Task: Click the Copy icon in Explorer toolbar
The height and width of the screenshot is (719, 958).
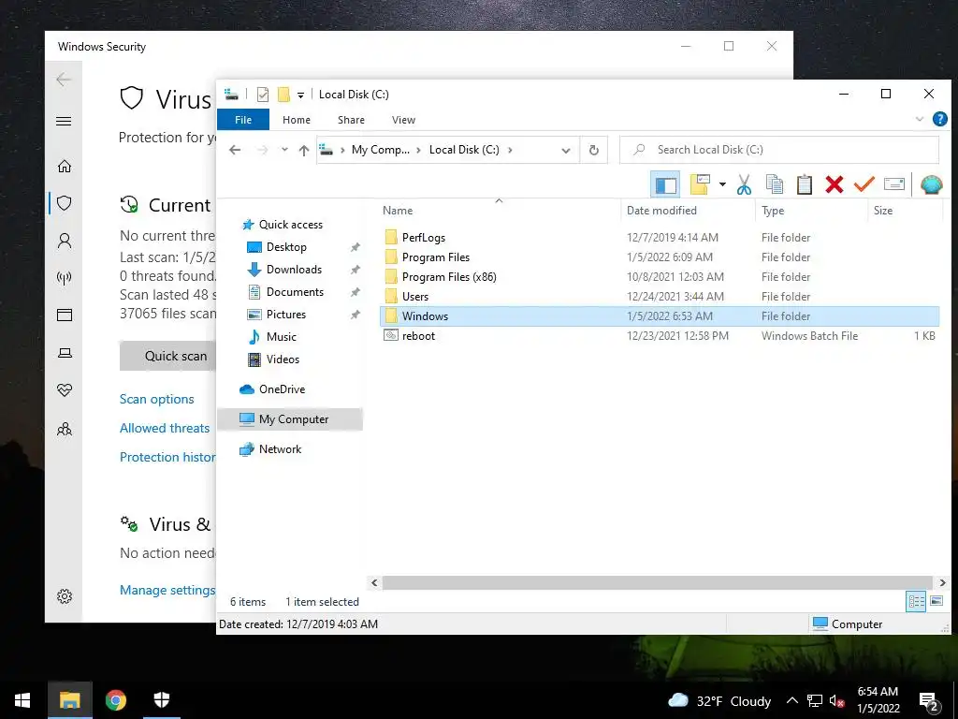Action: pyautogui.click(x=774, y=184)
